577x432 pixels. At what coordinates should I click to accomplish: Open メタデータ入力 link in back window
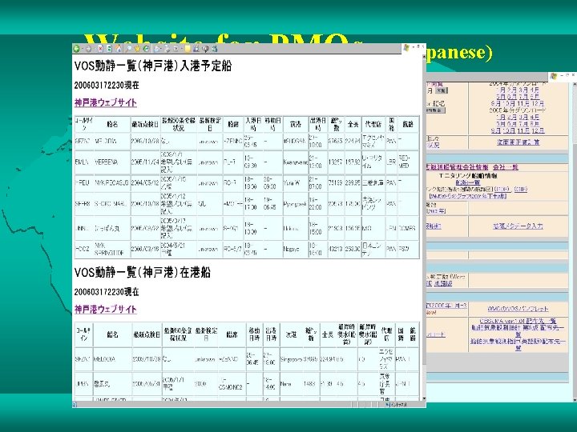pyautogui.click(x=518, y=226)
